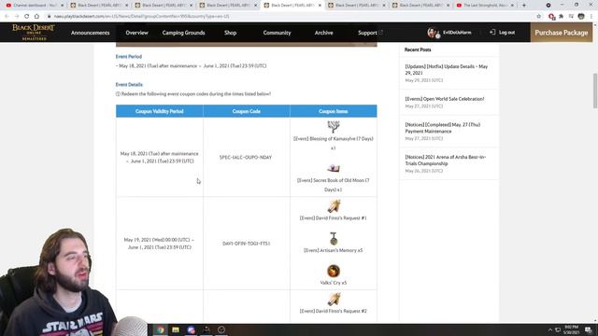This screenshot has height=336, width=598.
Task: Click the Event Details heading
Action: [129, 85]
